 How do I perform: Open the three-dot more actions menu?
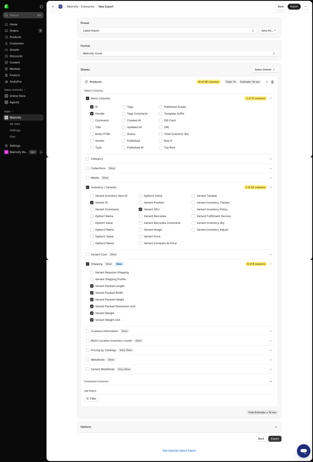click(x=306, y=6)
